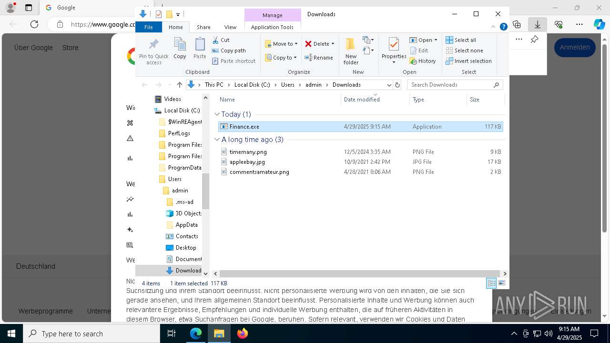The width and height of the screenshot is (610, 343).
Task: Go up one folder level
Action: click(179, 85)
